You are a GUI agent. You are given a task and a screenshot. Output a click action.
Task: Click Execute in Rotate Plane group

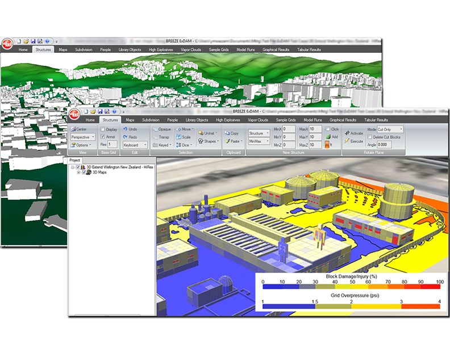(x=353, y=141)
